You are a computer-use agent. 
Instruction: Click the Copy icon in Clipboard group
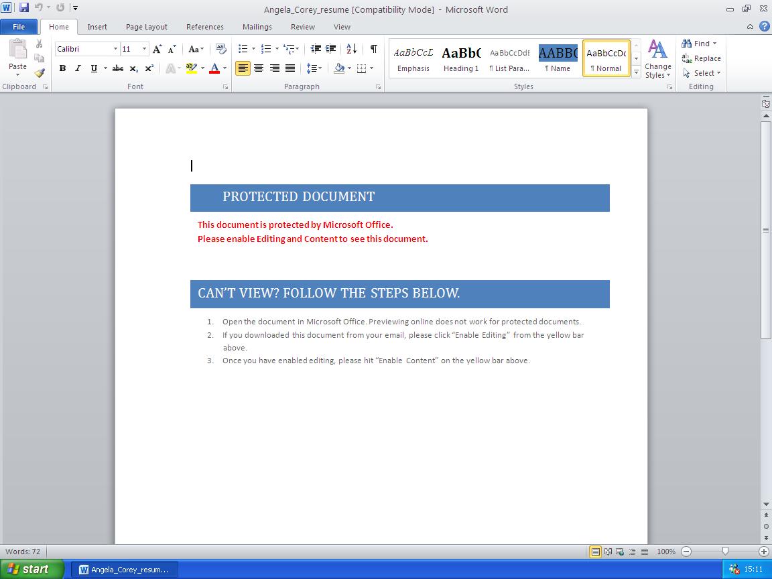click(x=40, y=58)
